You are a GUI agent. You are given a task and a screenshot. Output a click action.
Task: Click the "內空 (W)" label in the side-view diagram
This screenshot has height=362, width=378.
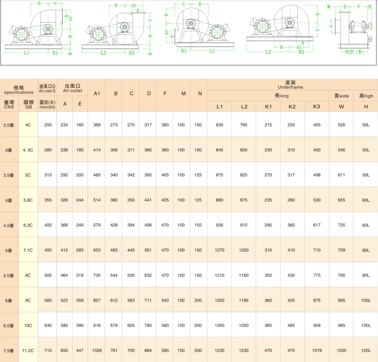pos(354,52)
